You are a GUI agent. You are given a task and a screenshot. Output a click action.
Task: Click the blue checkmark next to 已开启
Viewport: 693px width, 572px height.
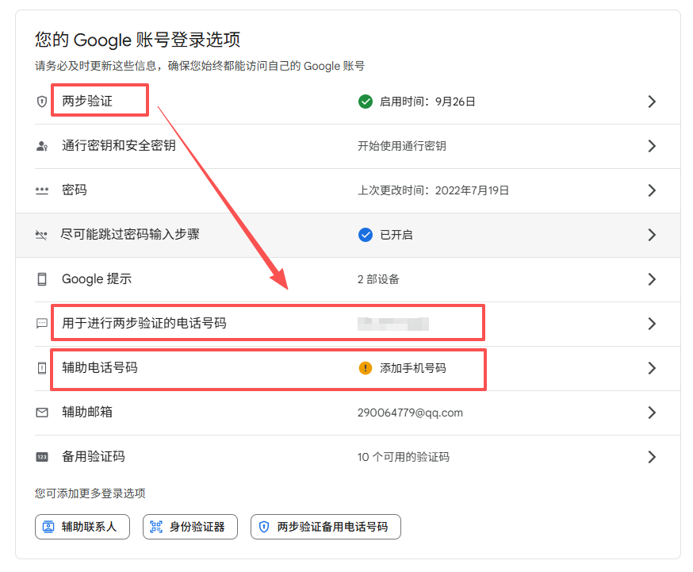366,235
